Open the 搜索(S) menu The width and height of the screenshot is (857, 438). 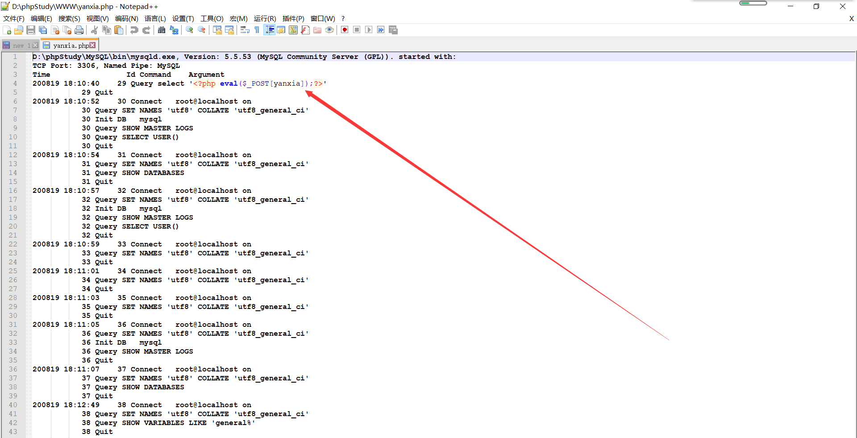coord(69,18)
